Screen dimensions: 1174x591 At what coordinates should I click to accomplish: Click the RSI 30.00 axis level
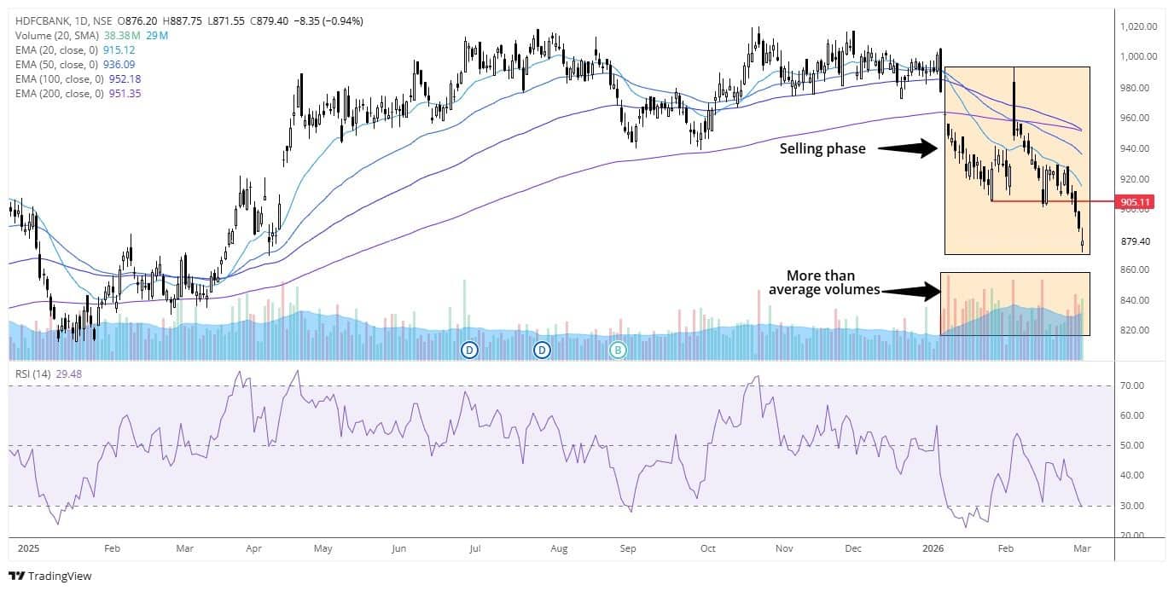(x=1132, y=506)
